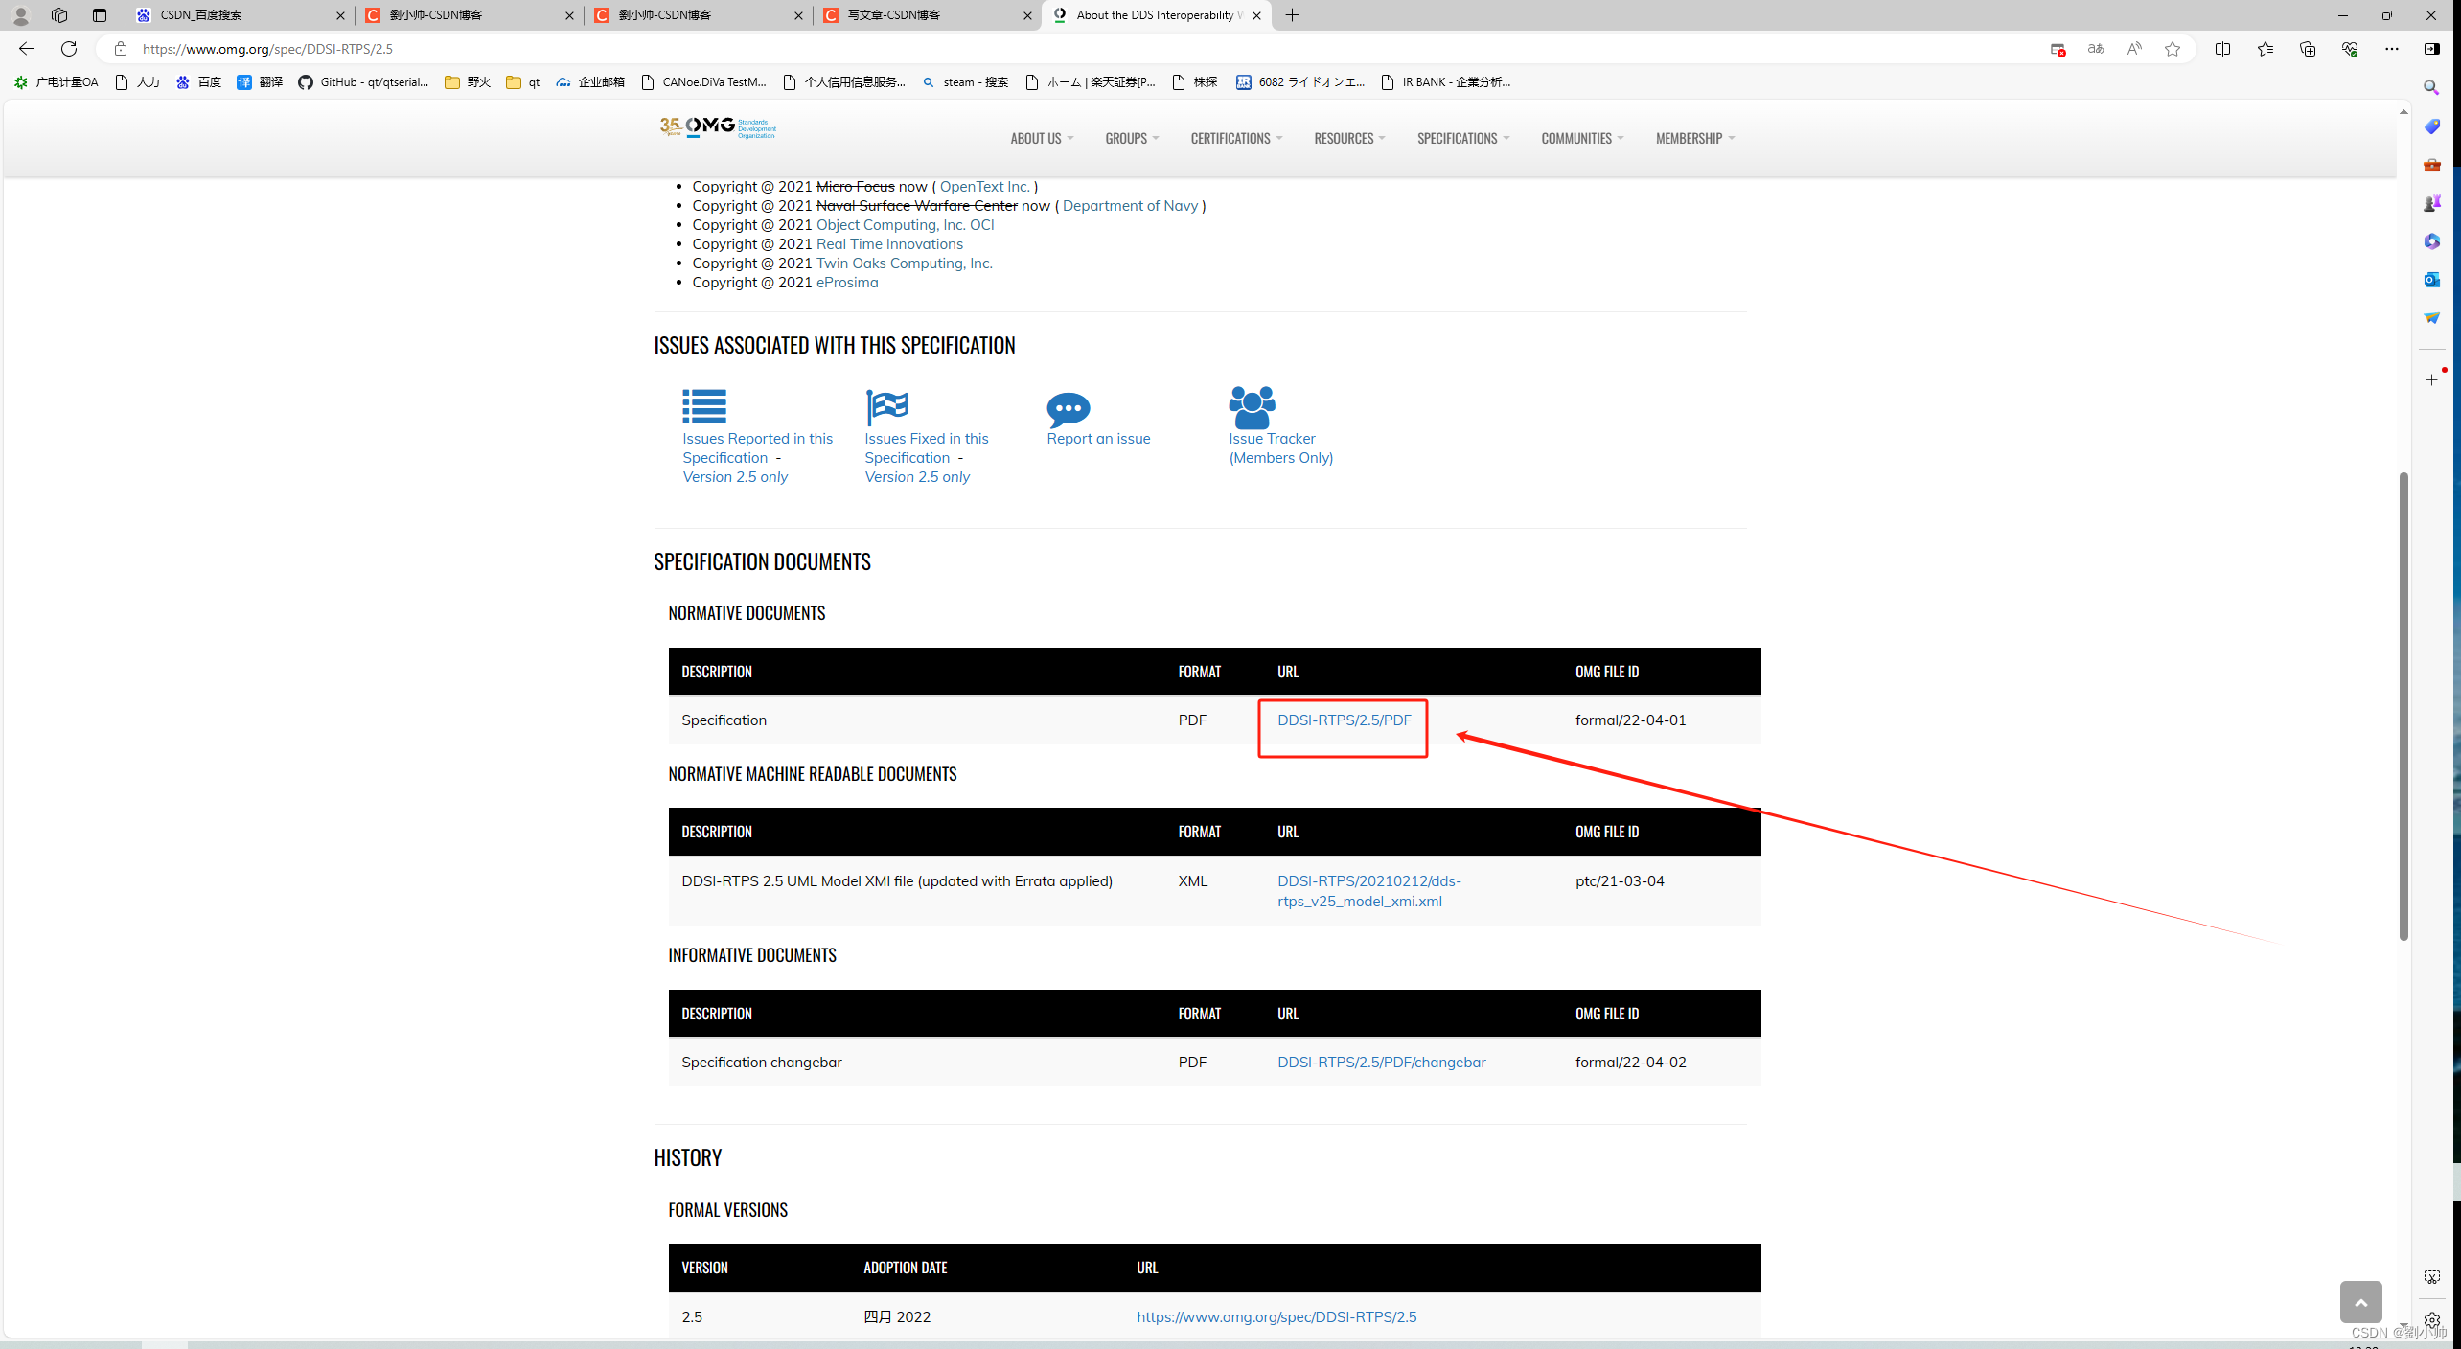Click the browser settings ellipsis icon

(2393, 48)
